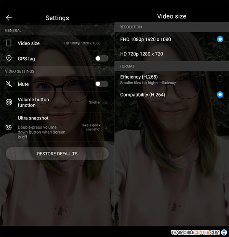This screenshot has height=237, width=229.
Task: Click the 'Shutter' value text
Action: pos(95,102)
